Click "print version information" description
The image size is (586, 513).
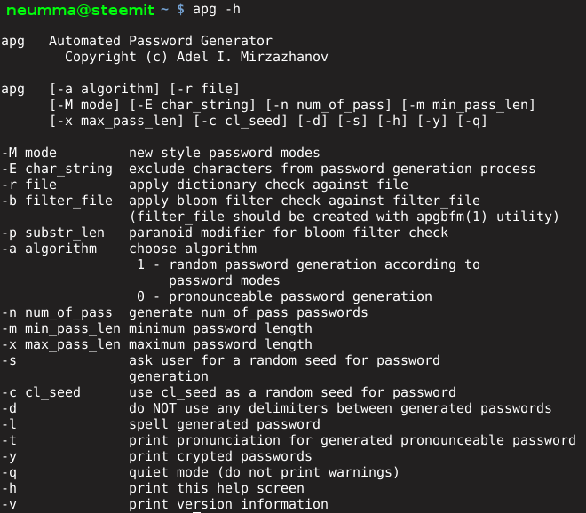228,505
